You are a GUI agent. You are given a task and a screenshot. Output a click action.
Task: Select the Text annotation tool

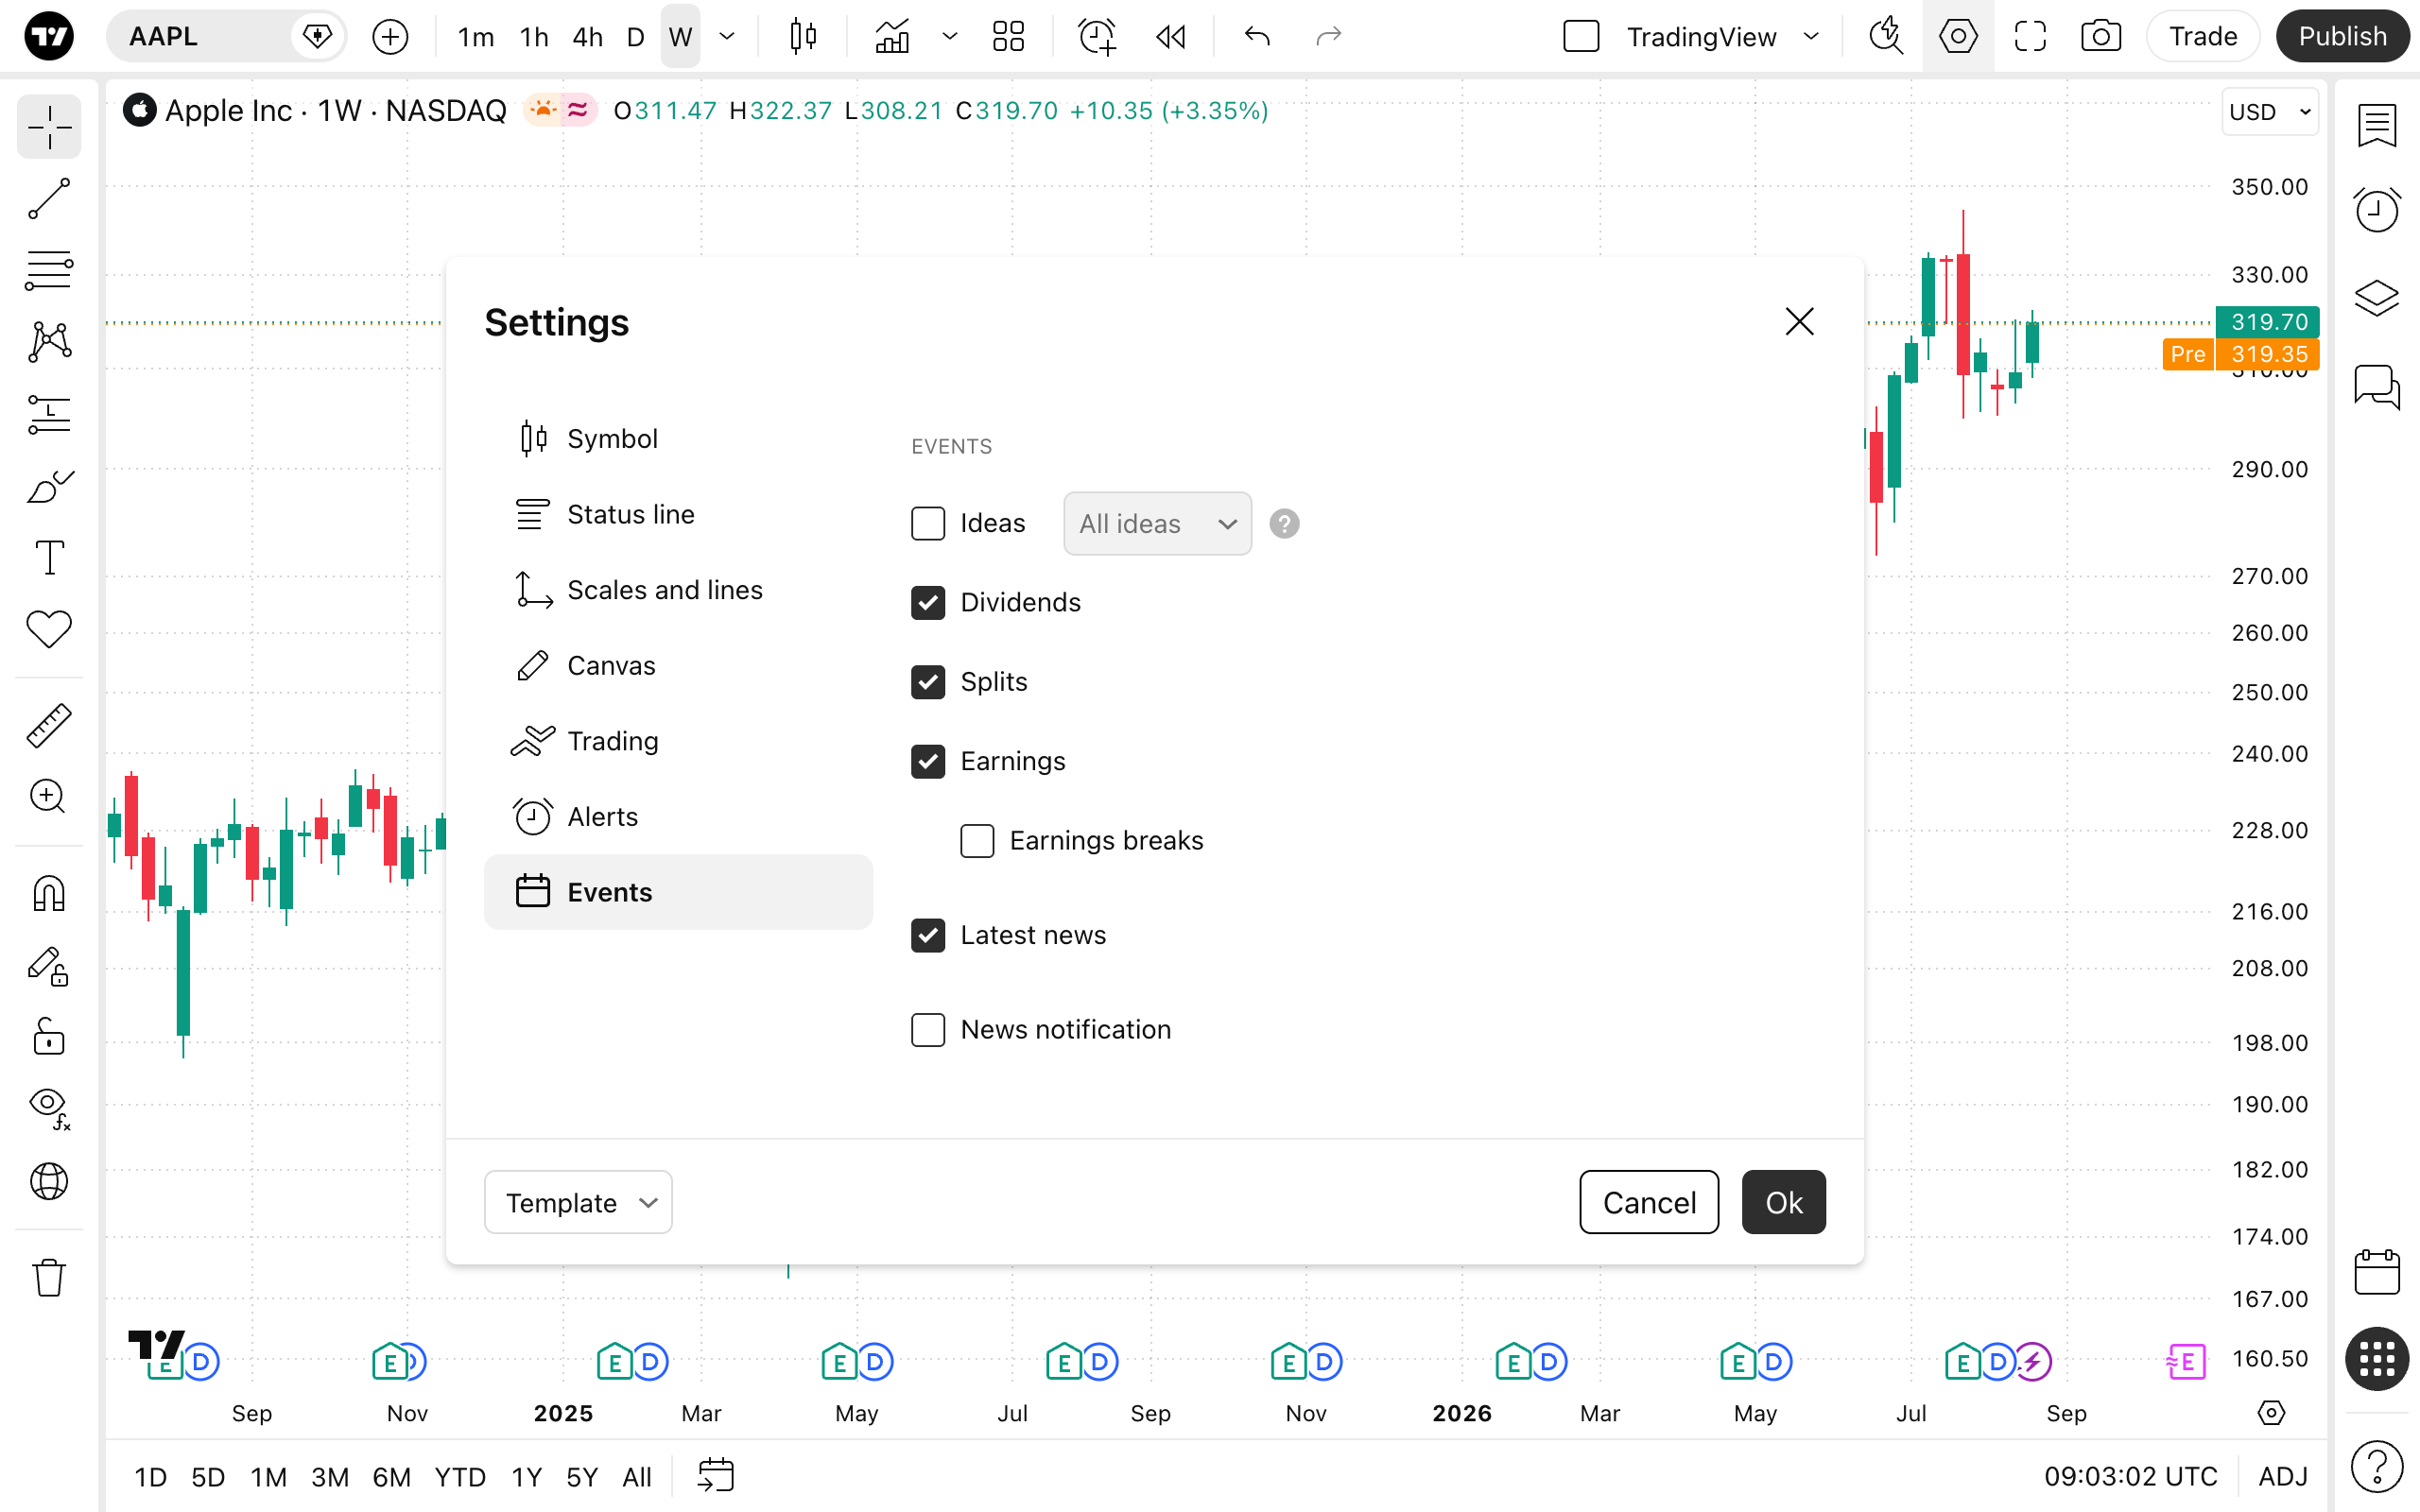pyautogui.click(x=49, y=557)
